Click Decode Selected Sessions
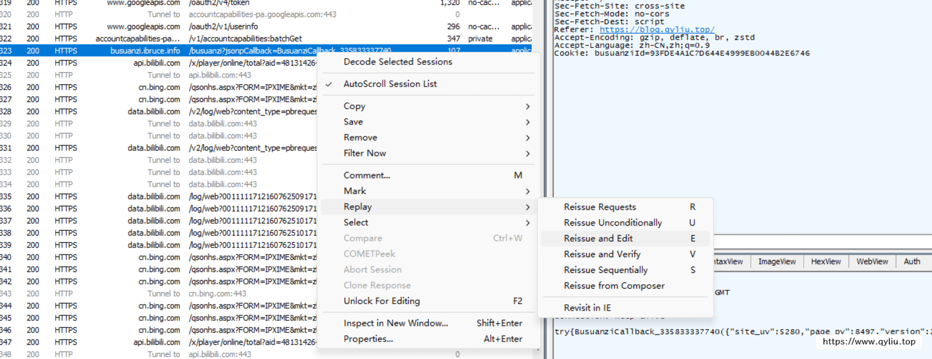 398,62
